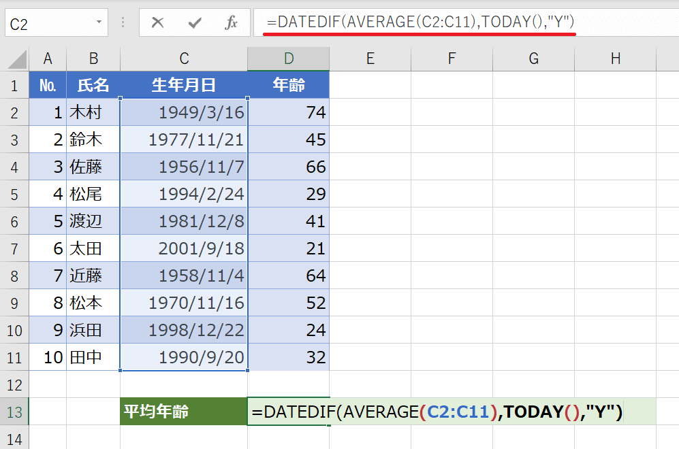
Task: Click the age cell showing 74
Action: coord(288,112)
